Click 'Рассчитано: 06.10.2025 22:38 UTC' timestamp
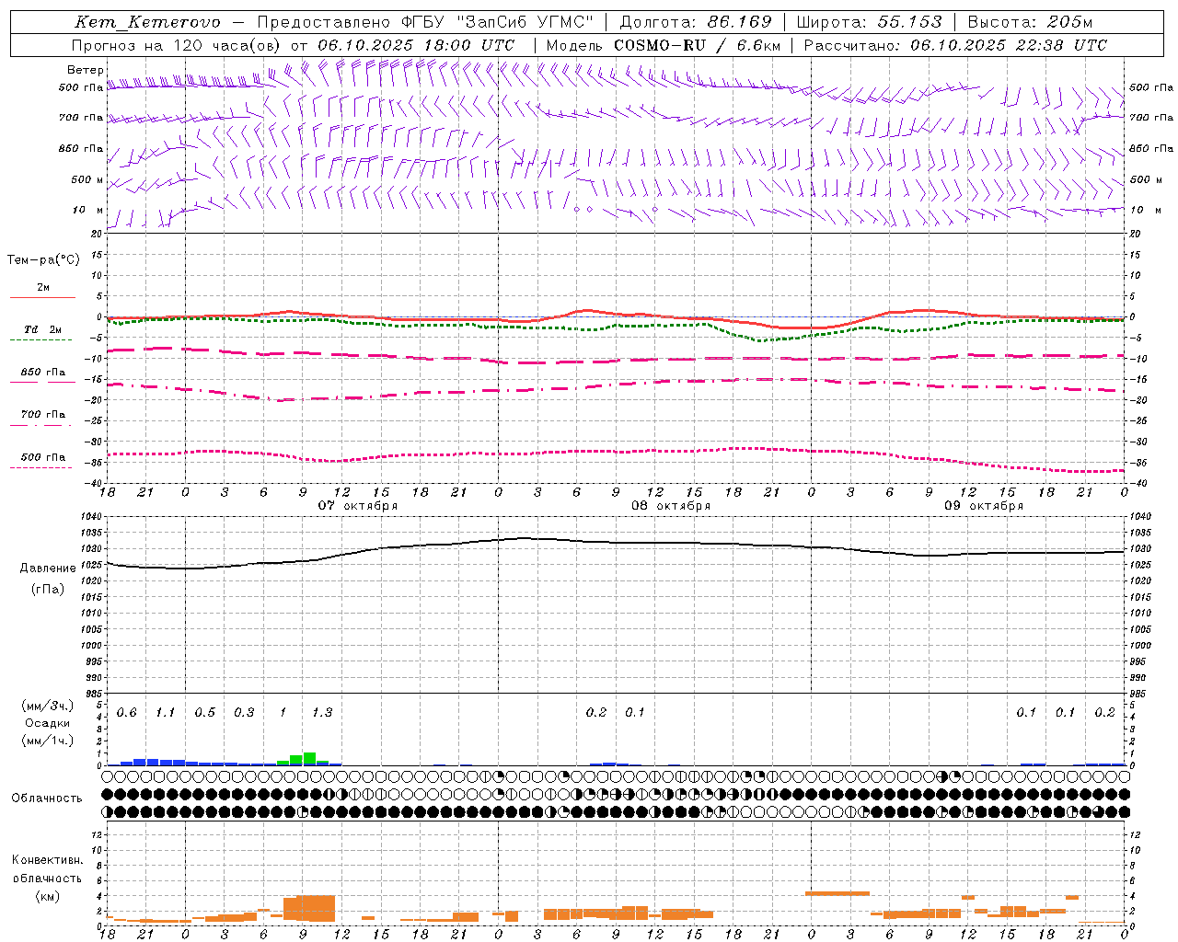 click(x=955, y=45)
